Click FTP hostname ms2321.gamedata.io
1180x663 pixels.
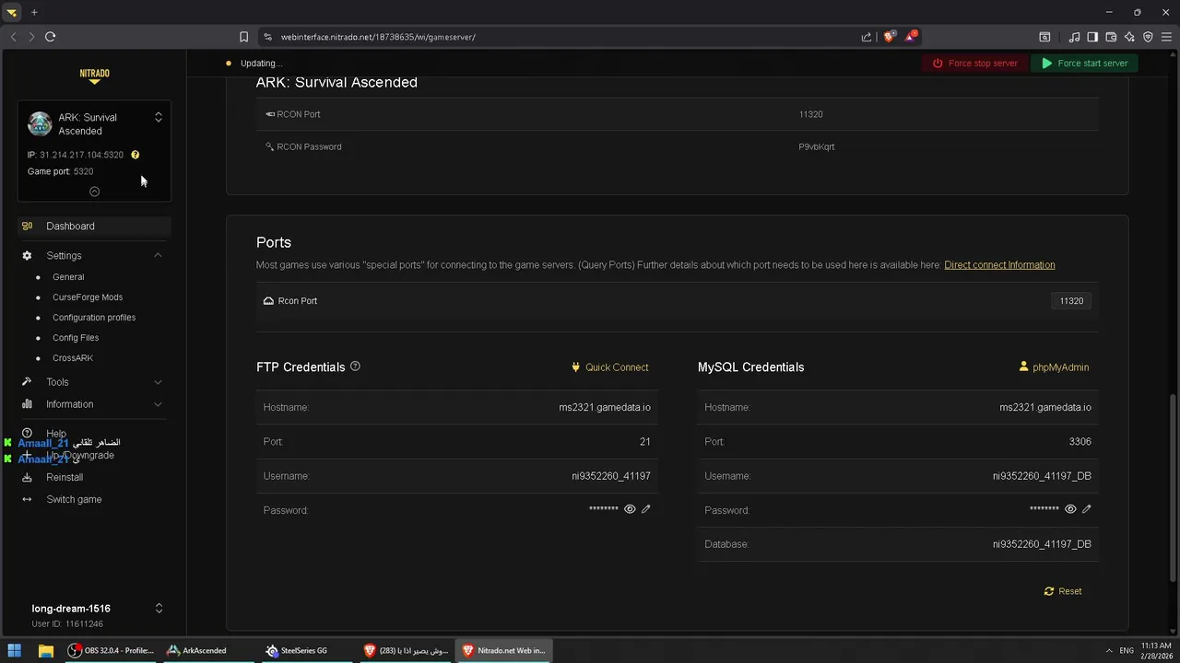(x=605, y=407)
